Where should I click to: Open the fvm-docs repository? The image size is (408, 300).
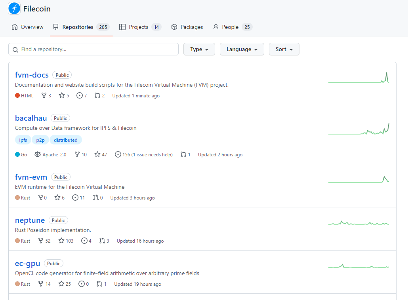click(x=32, y=75)
